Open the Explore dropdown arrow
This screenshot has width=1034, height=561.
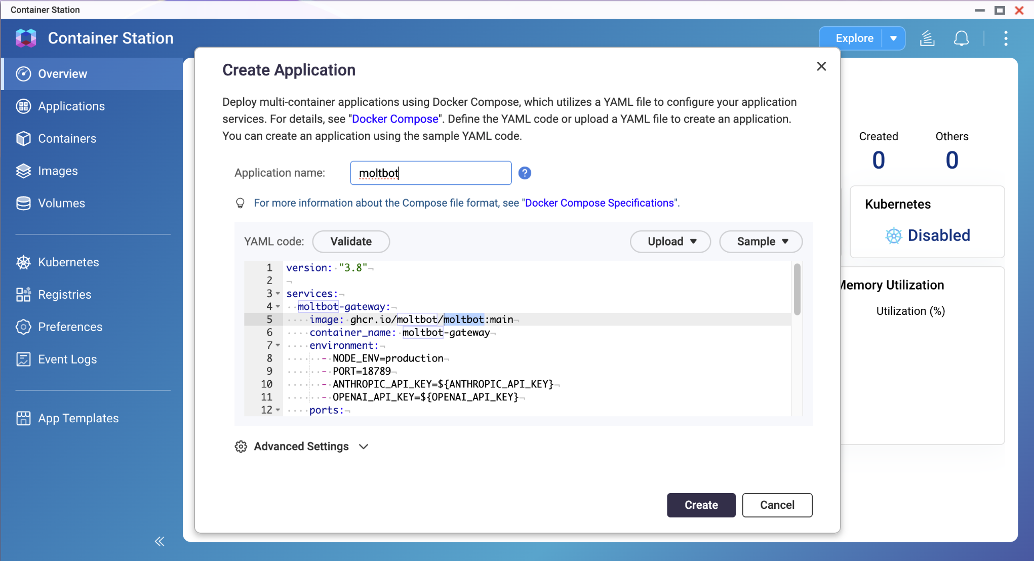click(x=893, y=38)
